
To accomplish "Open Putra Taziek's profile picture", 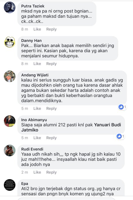I will (10, 7).
